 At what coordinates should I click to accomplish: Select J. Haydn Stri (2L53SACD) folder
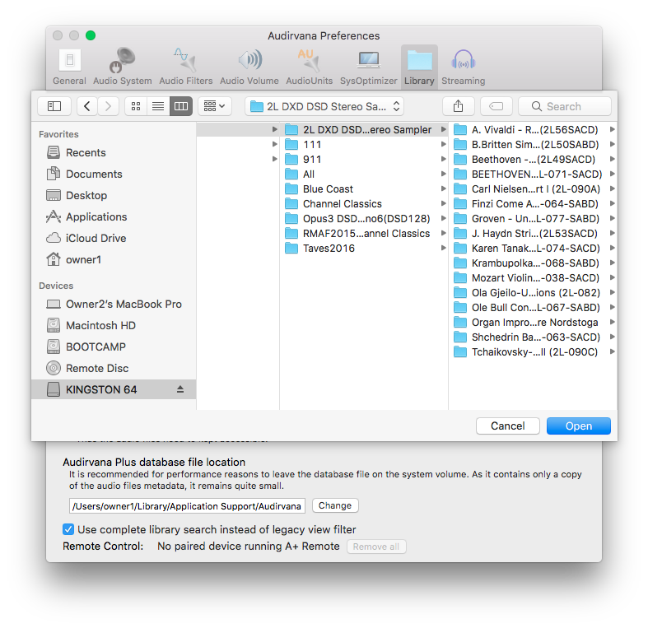[533, 234]
